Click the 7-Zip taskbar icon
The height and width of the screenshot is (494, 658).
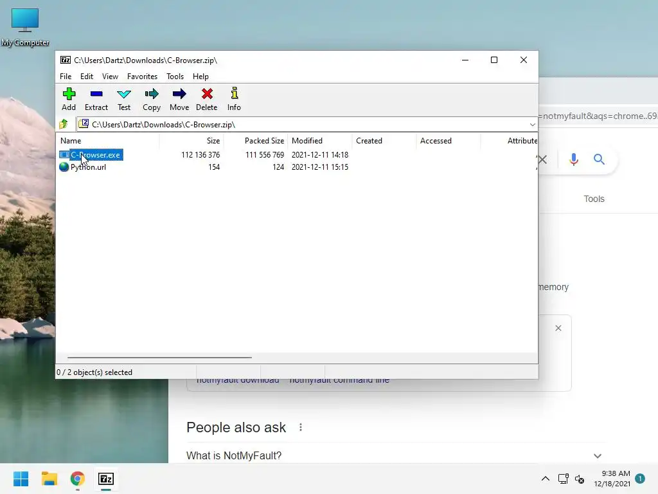(x=106, y=479)
